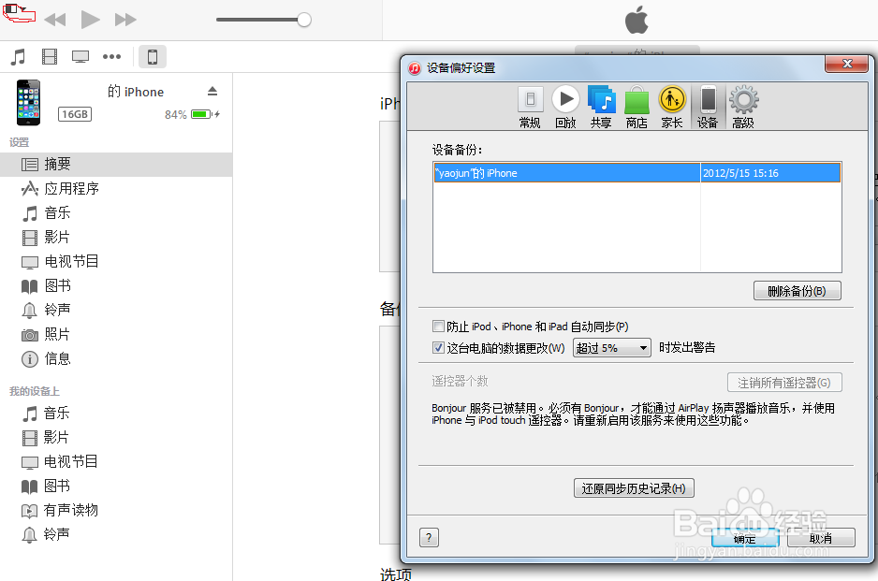This screenshot has height=581, width=878.
Task: Switch to 常规 preferences tab
Action: [x=530, y=107]
